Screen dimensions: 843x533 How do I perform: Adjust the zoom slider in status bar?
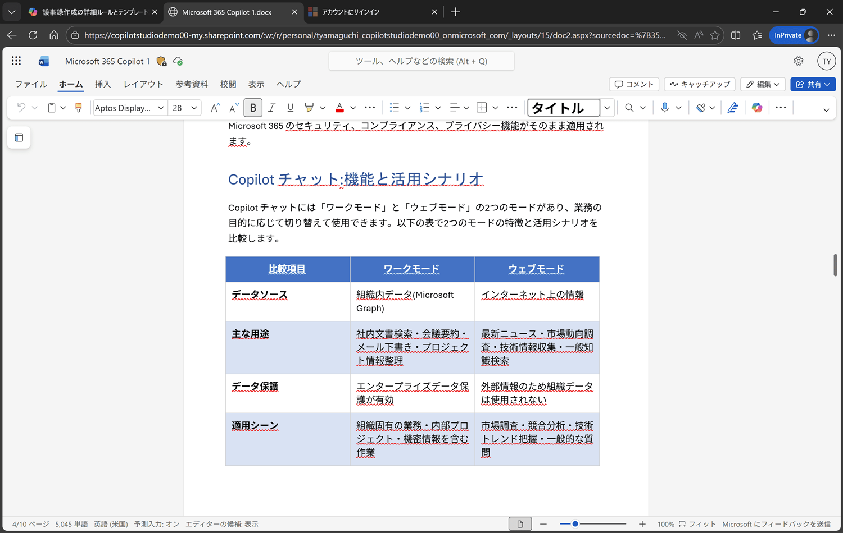click(574, 523)
